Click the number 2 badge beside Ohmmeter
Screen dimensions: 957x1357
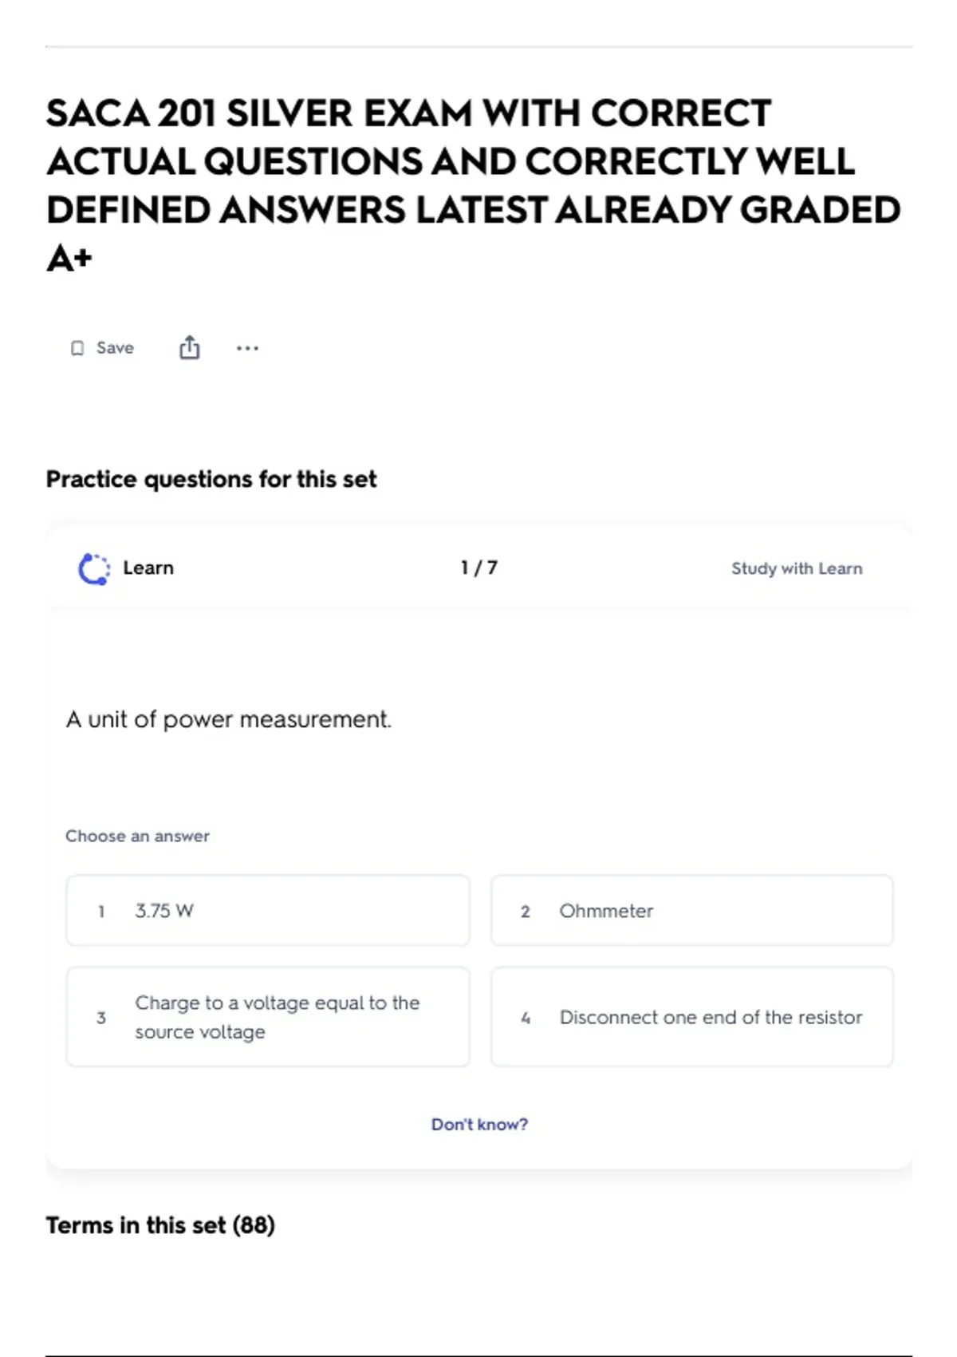point(526,912)
